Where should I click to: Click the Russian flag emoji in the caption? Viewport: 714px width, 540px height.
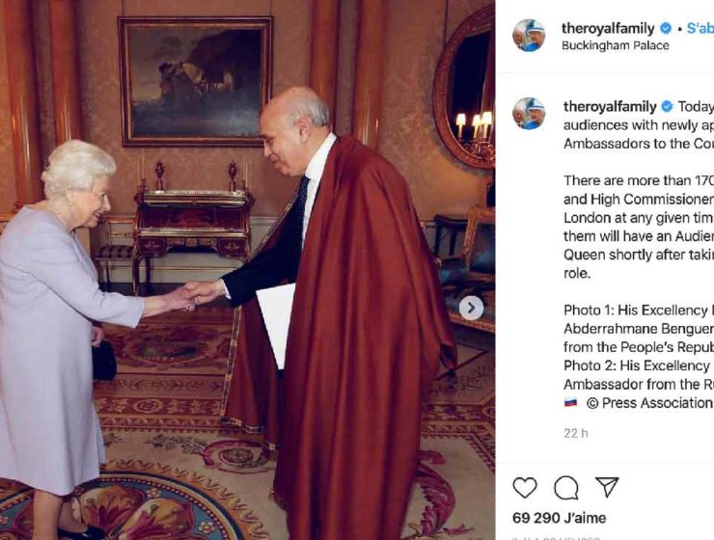click(571, 402)
